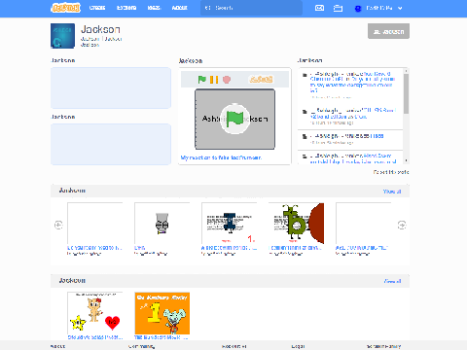467x350 pixels.
Task: Open the About menu item
Action: point(180,8)
